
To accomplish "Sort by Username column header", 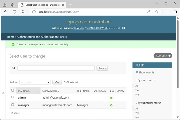I will click(x=24, y=91).
